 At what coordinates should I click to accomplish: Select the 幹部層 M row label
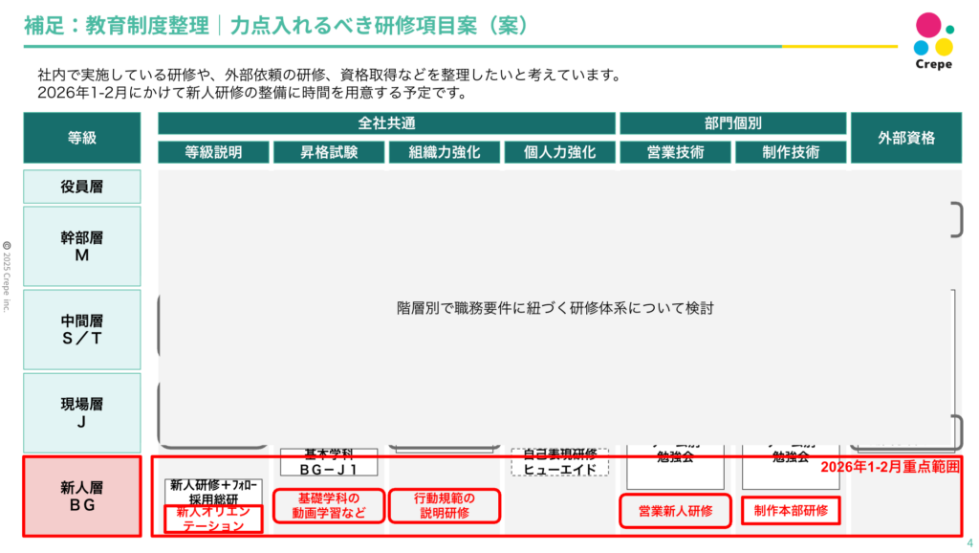(82, 246)
